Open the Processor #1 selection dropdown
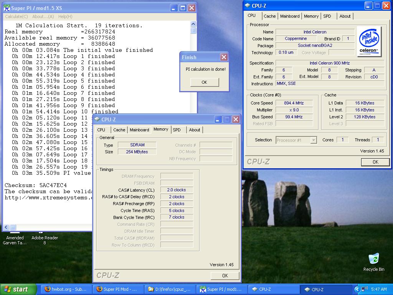This screenshot has width=393, height=295. [296, 140]
